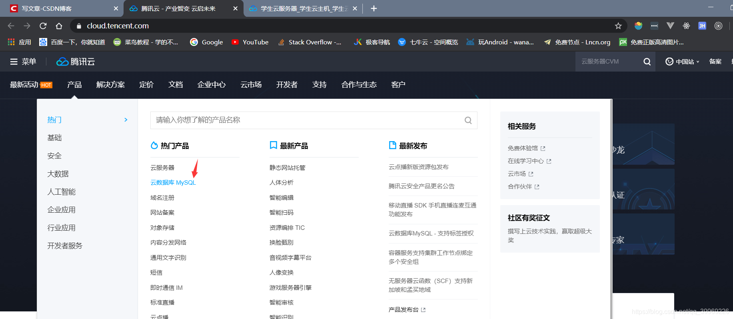This screenshot has height=319, width=733.
Task: Select the 热门 category with chevron
Action: 87,120
